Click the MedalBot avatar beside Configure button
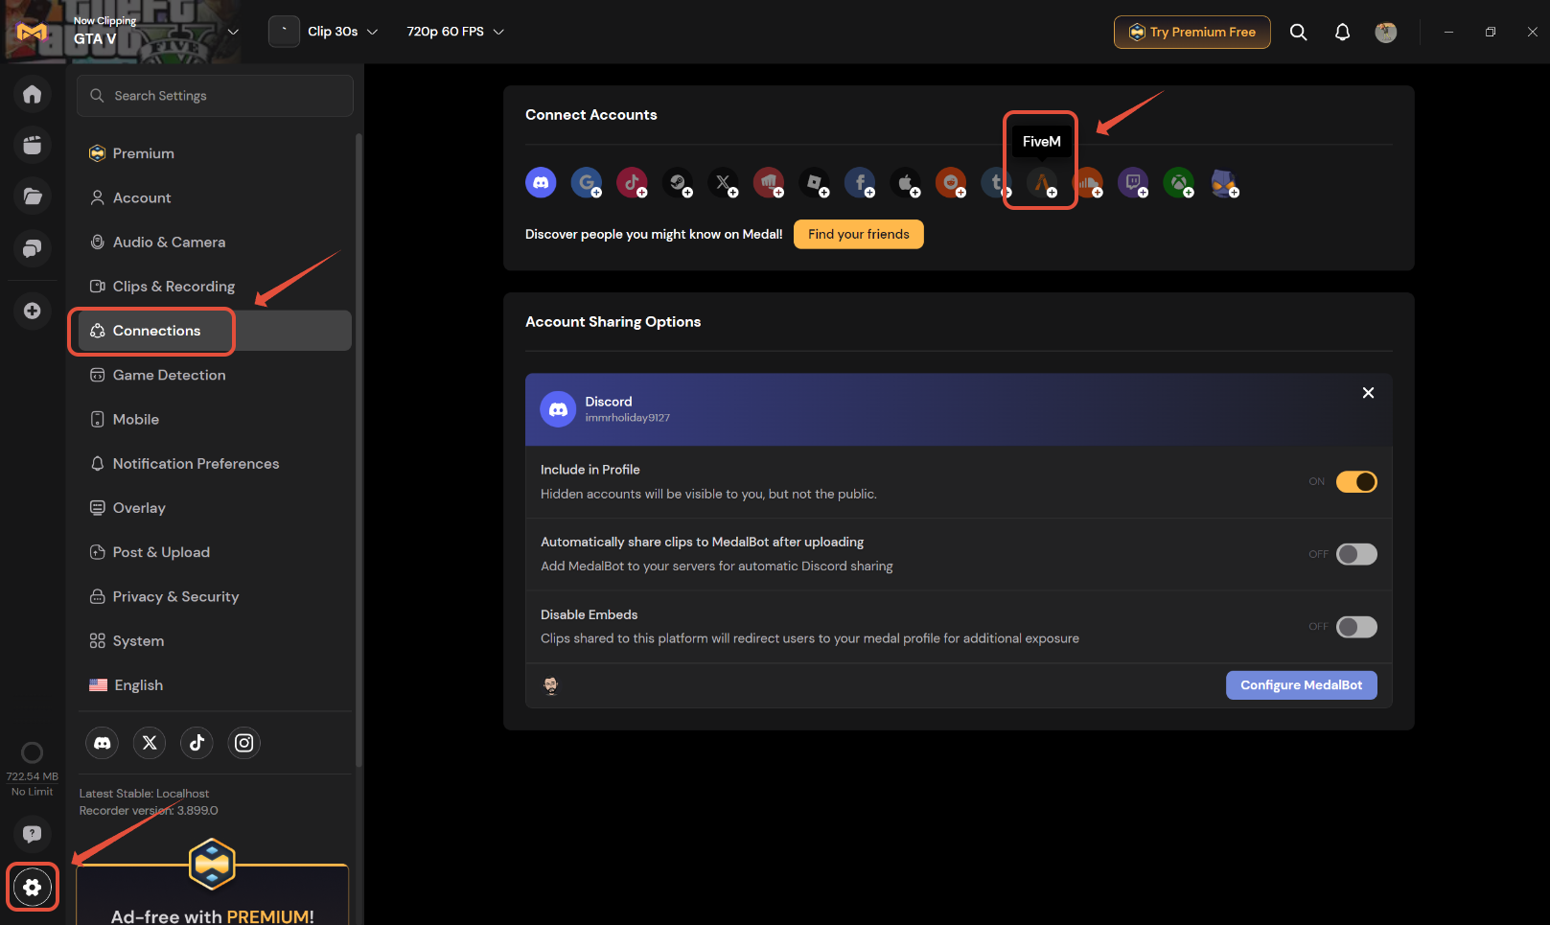 [551, 685]
